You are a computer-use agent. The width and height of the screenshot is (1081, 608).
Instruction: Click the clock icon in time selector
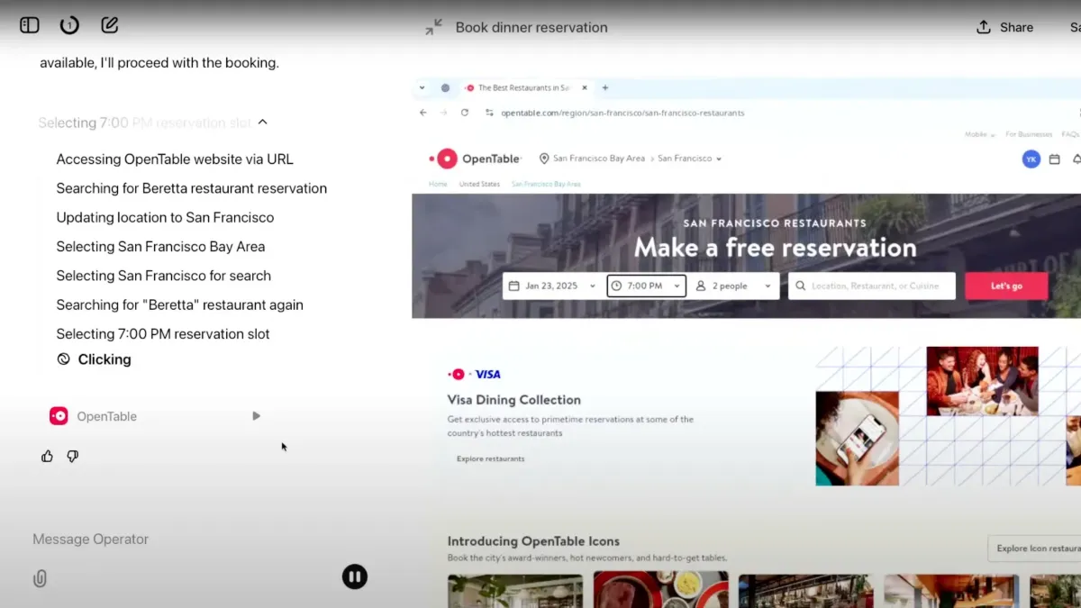tap(616, 286)
